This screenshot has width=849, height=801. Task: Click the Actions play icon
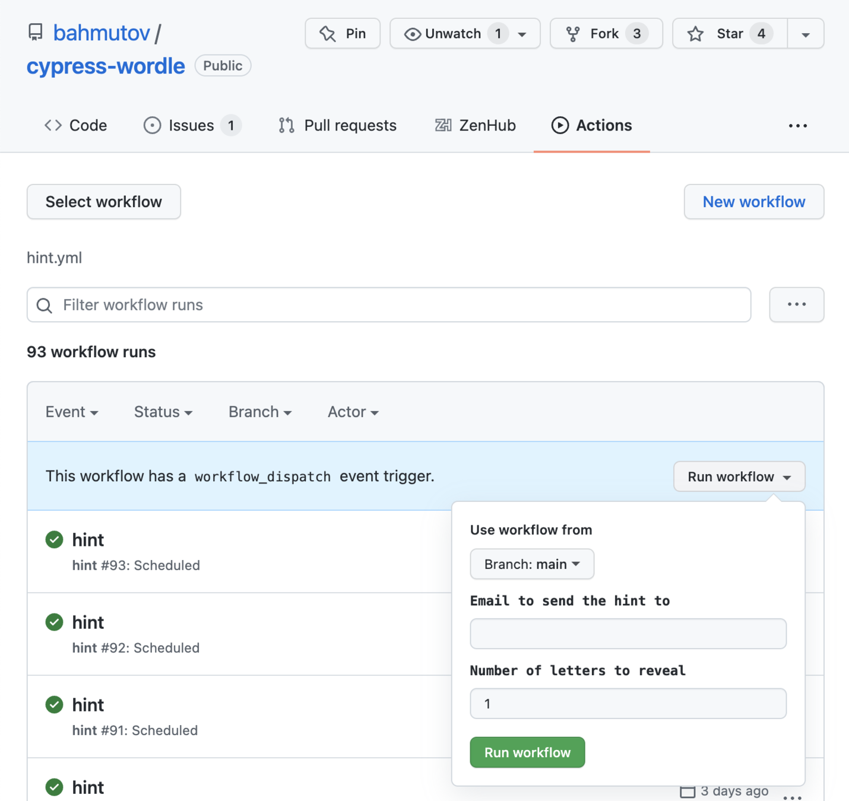coord(560,125)
